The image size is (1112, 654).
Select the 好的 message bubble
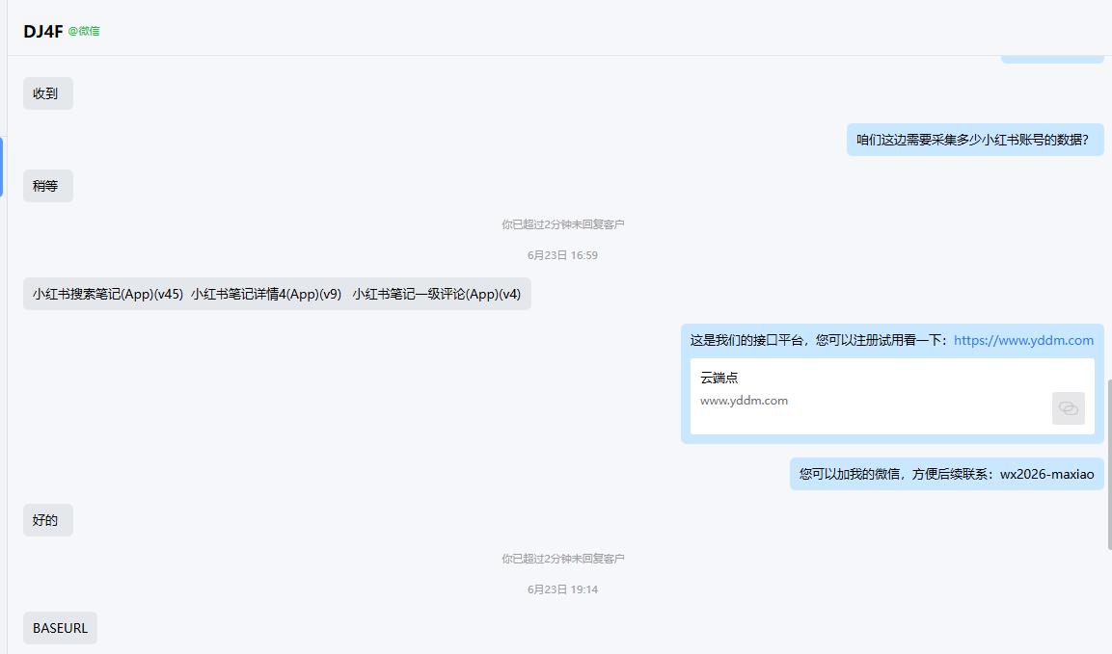[48, 520]
